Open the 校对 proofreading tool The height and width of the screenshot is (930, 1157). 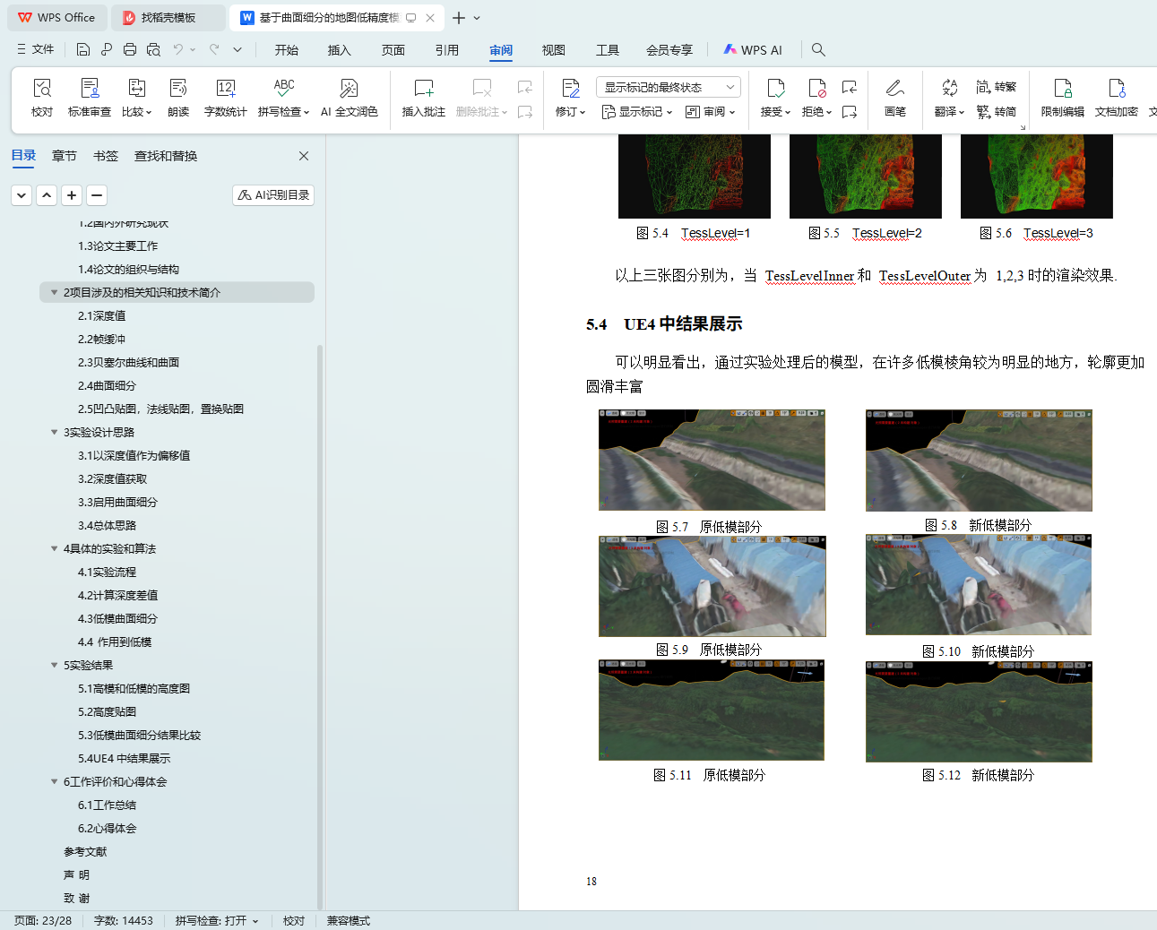pos(42,98)
